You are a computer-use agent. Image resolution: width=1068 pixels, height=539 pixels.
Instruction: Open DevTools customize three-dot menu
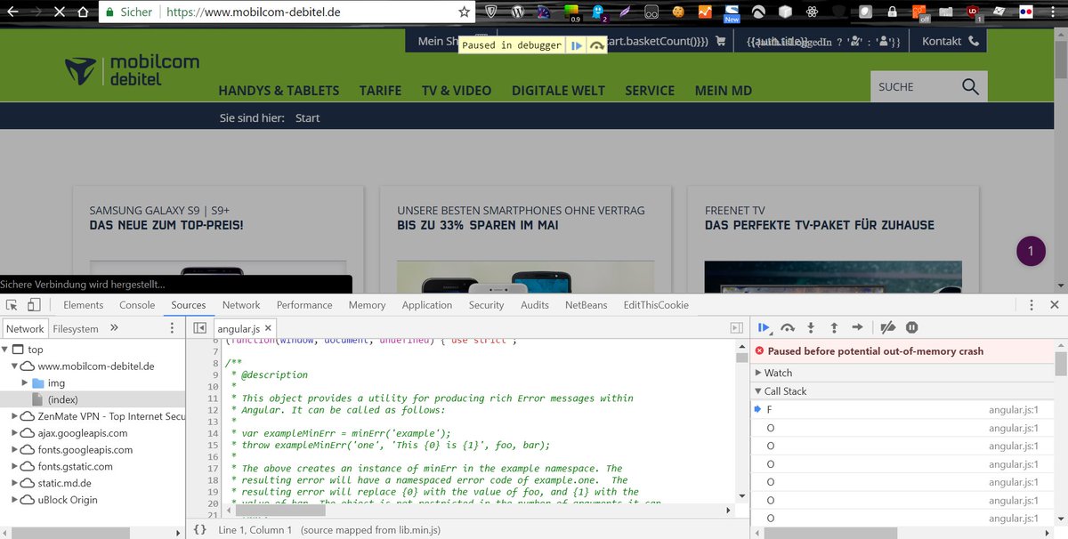click(1032, 305)
